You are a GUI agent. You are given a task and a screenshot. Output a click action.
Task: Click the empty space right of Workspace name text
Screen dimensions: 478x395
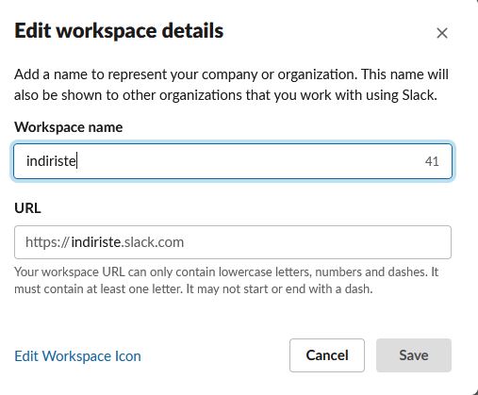(x=248, y=161)
